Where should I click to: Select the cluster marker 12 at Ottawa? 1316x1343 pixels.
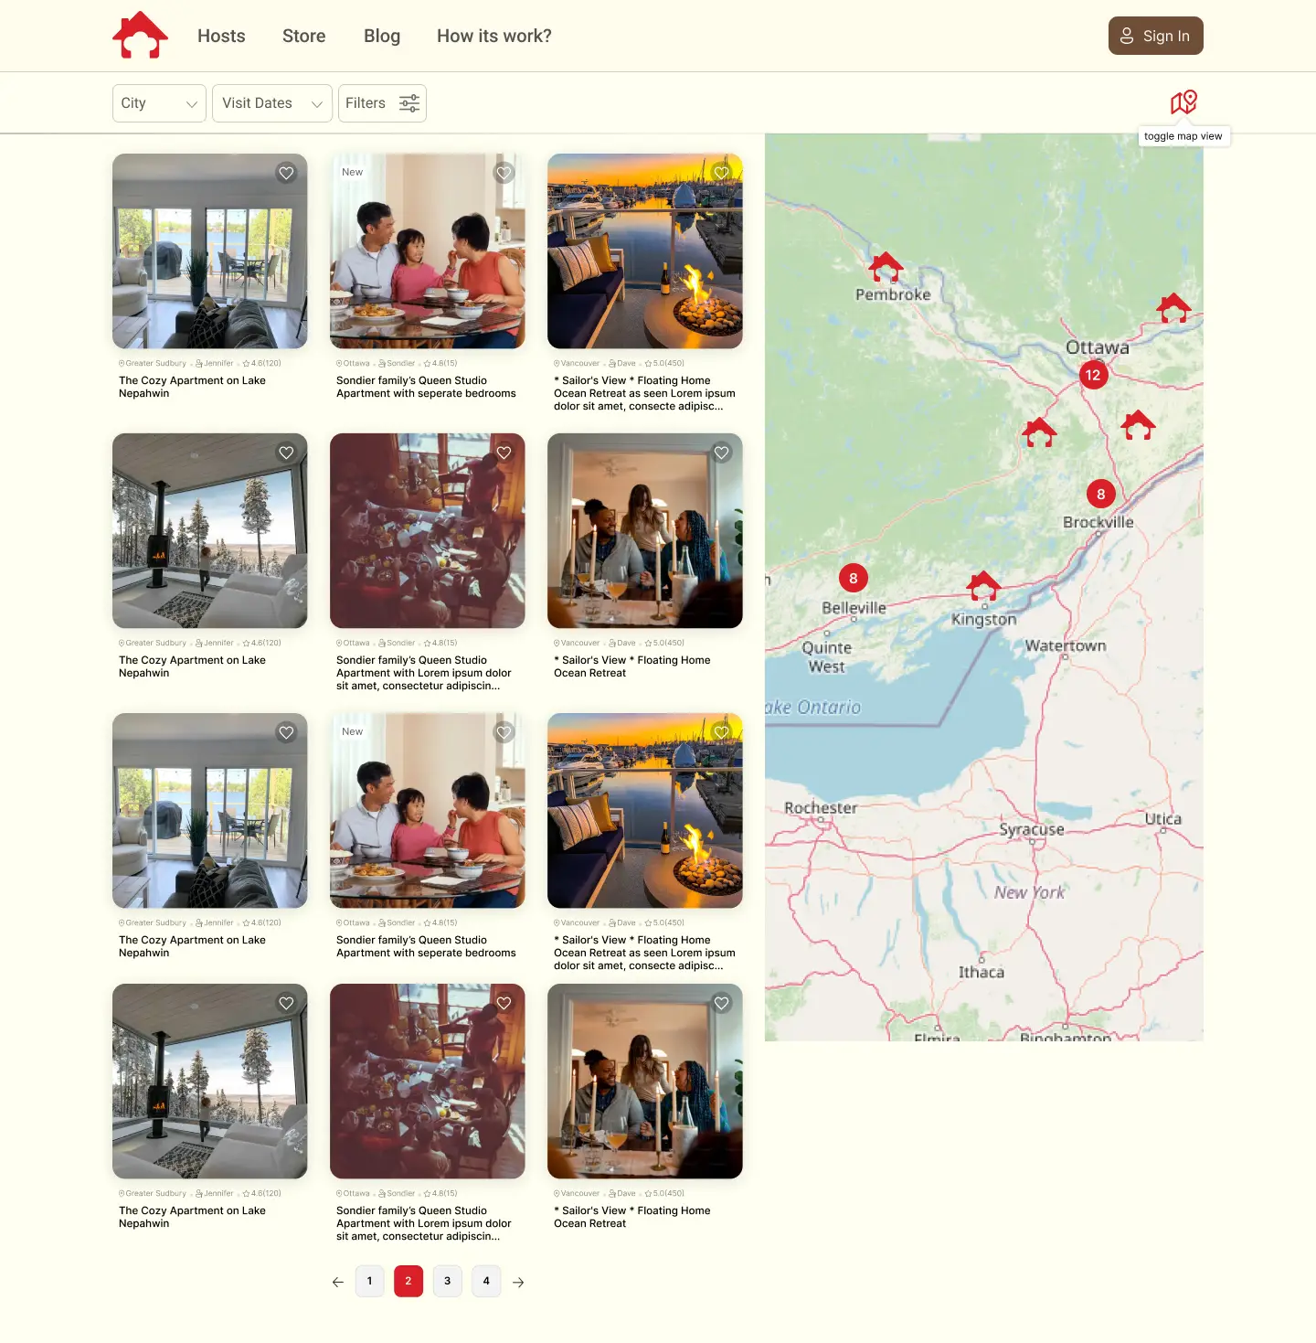coord(1093,375)
